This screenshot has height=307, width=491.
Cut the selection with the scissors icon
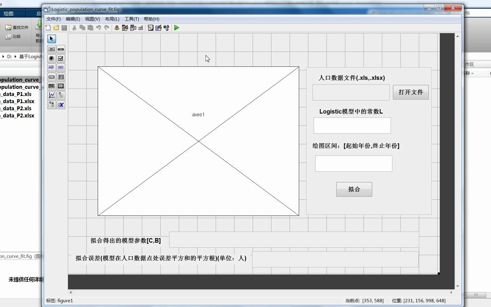point(74,28)
